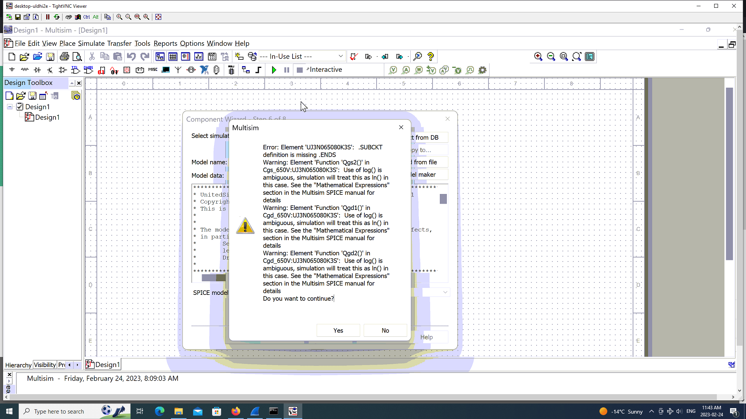Open the In-Use List dropdown
Screen dimensions: 746x419
point(340,56)
